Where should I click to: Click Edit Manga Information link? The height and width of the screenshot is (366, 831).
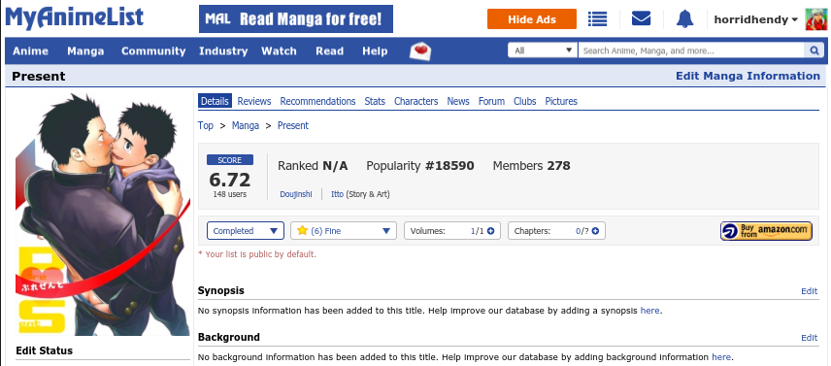pyautogui.click(x=748, y=76)
